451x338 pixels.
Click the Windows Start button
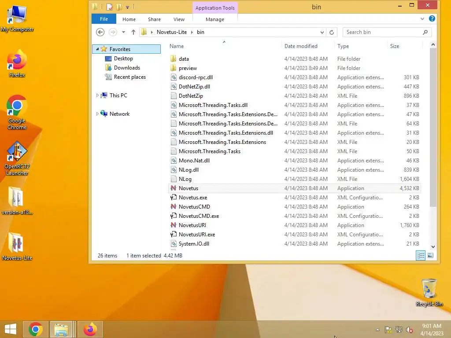(x=11, y=329)
